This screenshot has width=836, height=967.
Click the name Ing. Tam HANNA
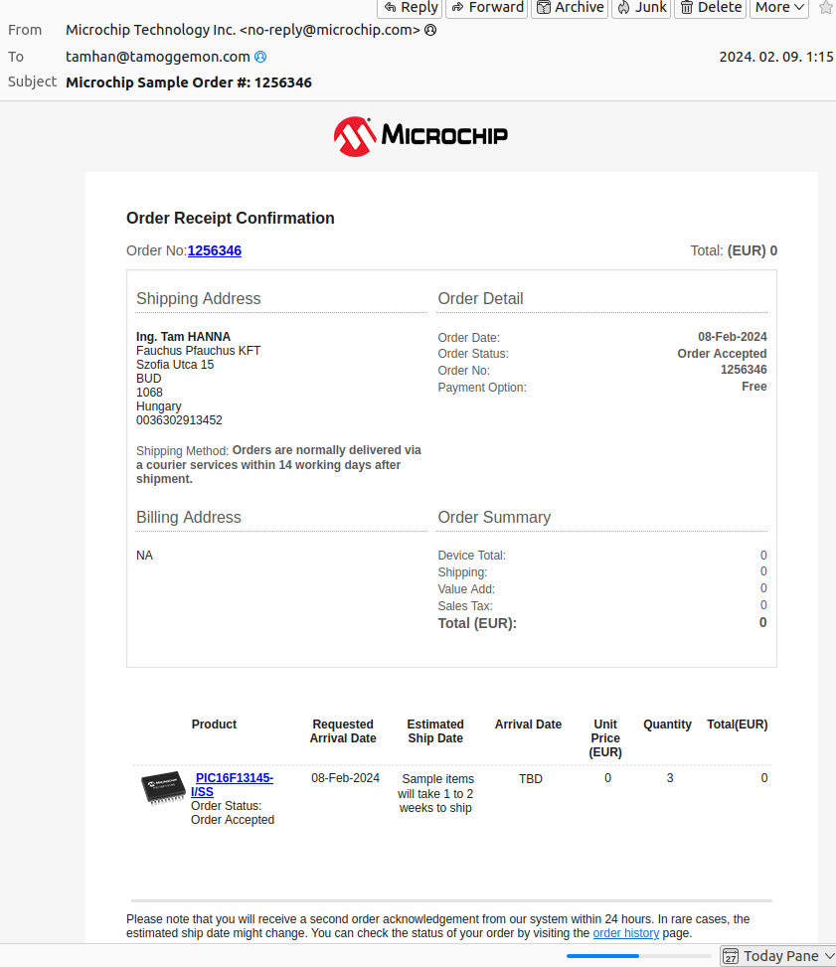pos(183,337)
